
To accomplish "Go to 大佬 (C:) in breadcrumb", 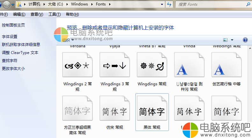I will click(55, 4).
